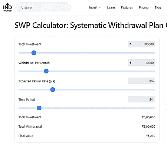Click the Withdrawal Per Month slider handle
Viewport: 167px width, 148px height.
click(x=46, y=71)
